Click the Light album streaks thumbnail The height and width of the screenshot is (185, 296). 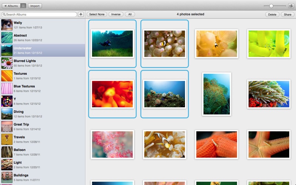click(7, 165)
